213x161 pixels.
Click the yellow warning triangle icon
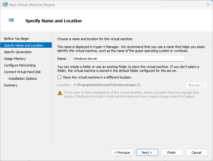60,93
